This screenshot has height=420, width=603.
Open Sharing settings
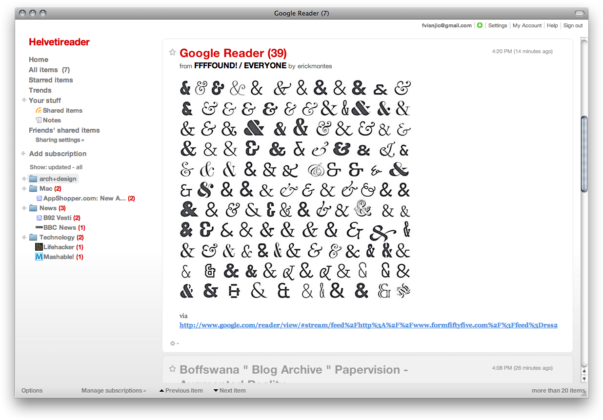click(x=60, y=140)
